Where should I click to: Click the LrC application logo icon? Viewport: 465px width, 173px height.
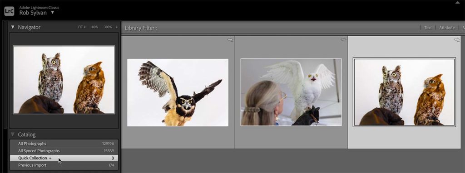pos(9,11)
